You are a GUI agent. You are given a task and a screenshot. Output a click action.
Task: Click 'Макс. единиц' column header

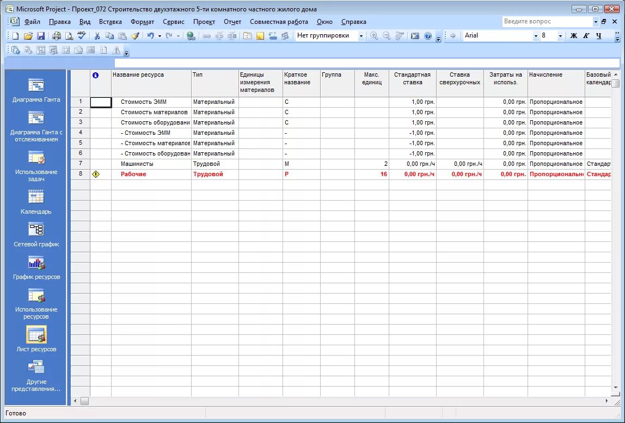(372, 84)
